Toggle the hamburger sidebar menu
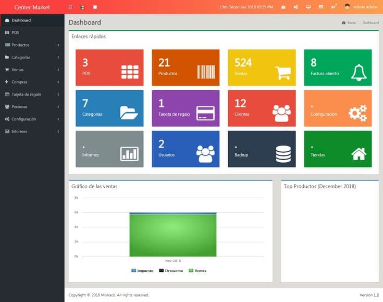Viewport: 383px width, 302px height. pos(70,7)
